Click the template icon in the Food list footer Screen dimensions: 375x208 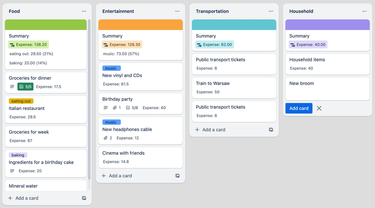(x=84, y=198)
